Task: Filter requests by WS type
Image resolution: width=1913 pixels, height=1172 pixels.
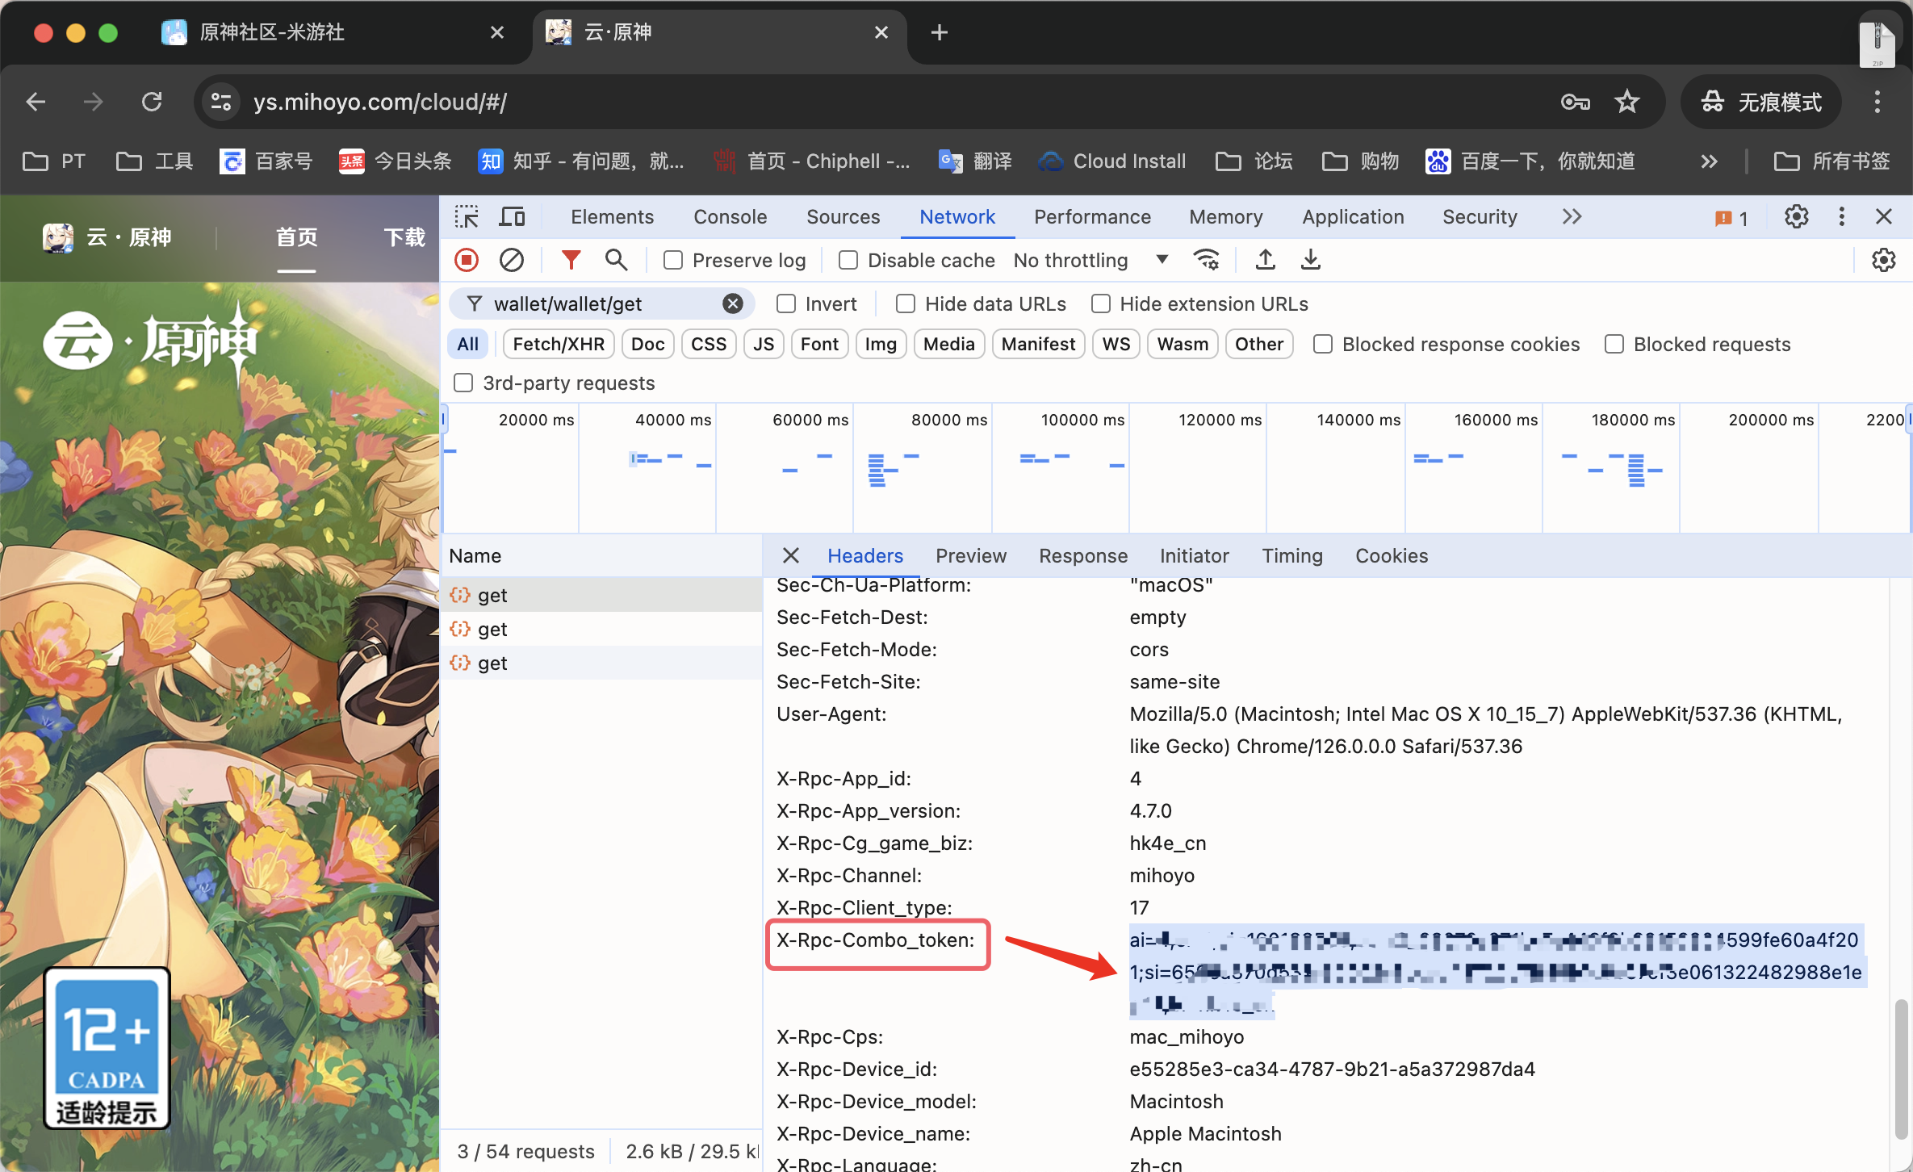Action: point(1116,344)
